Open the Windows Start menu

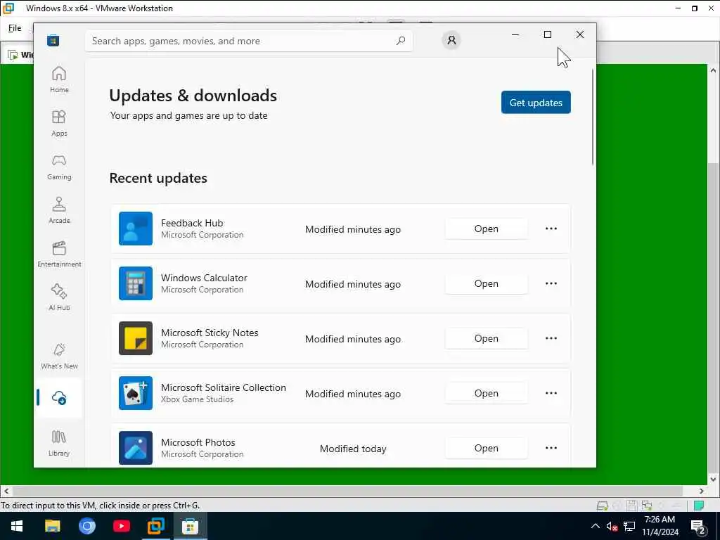tap(17, 526)
